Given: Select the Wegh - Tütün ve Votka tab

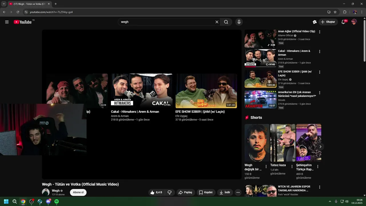Looking at the screenshot, I should pos(29,4).
